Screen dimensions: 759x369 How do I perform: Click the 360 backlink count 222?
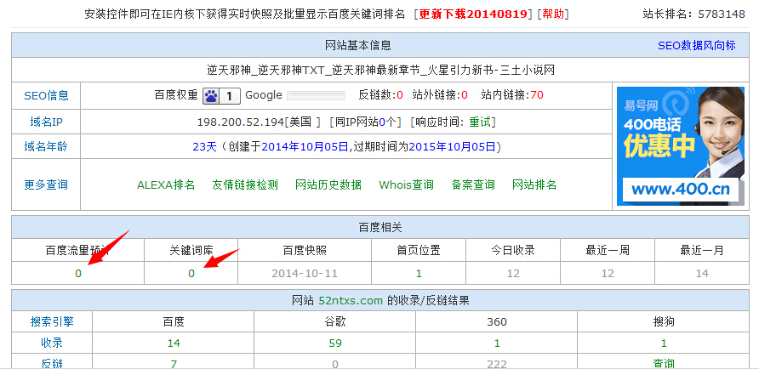pyautogui.click(x=497, y=364)
